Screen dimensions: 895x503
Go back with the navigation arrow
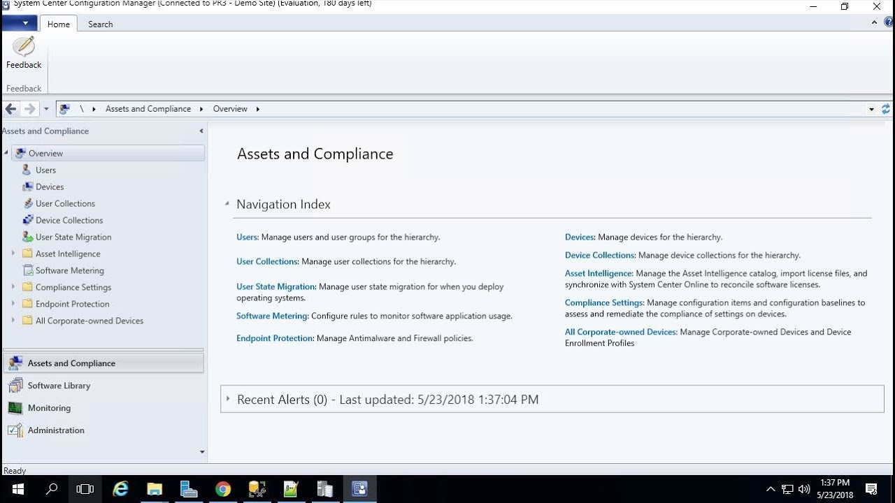(x=10, y=109)
